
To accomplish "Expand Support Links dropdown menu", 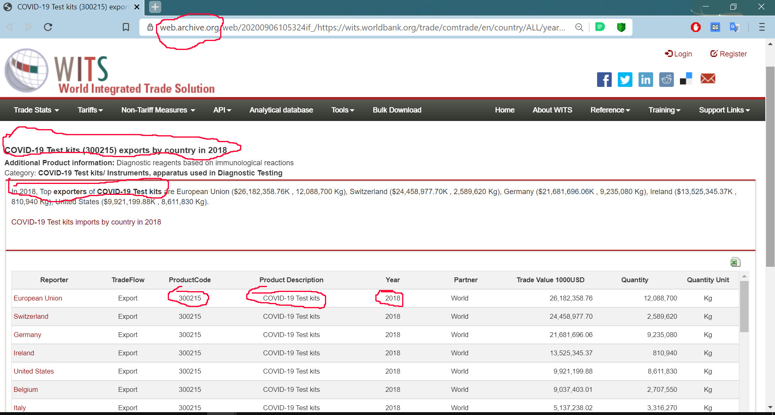I will (x=724, y=110).
